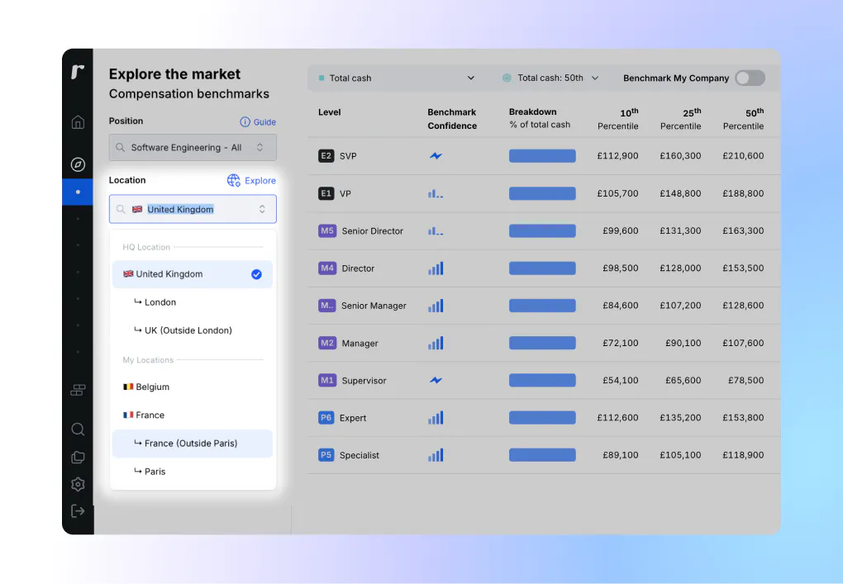
Task: Open the copy documents icon in sidebar
Action: click(78, 457)
